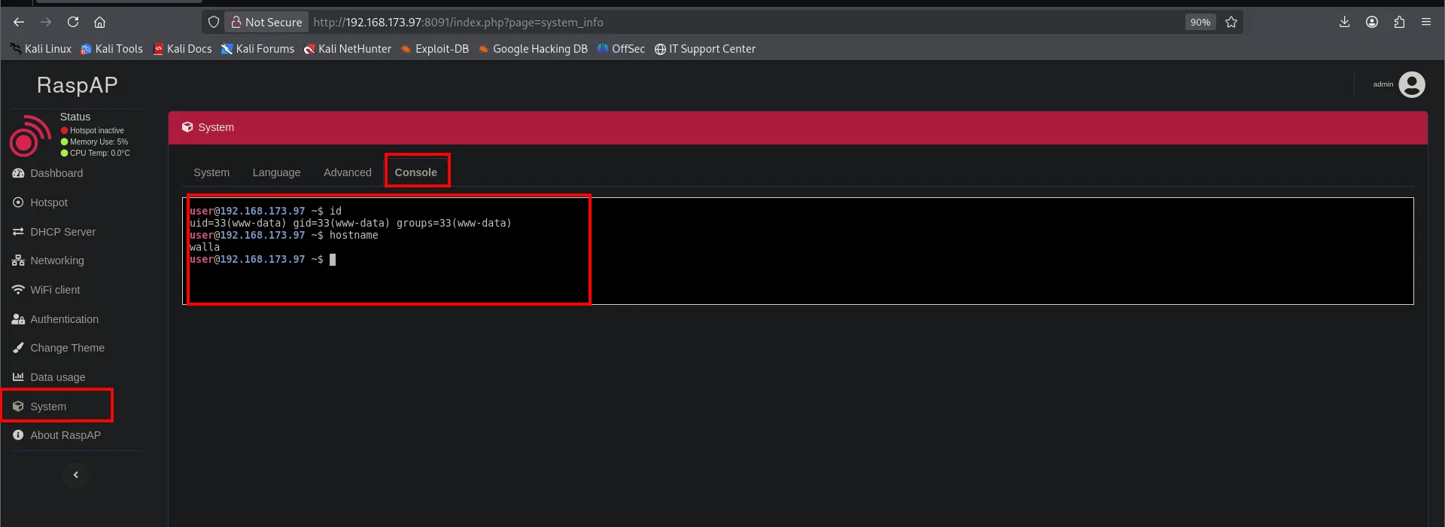Open the Data usage page
Viewport: 1445px width, 527px height.
49,377
